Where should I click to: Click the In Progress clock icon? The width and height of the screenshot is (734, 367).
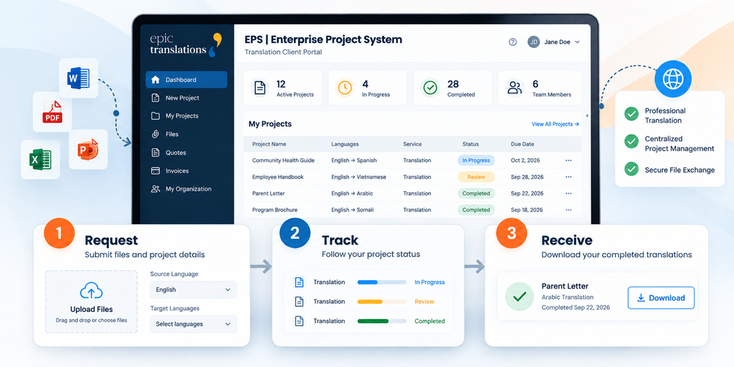[345, 88]
